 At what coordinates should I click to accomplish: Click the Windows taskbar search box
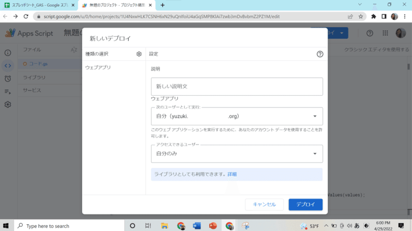coord(69,226)
